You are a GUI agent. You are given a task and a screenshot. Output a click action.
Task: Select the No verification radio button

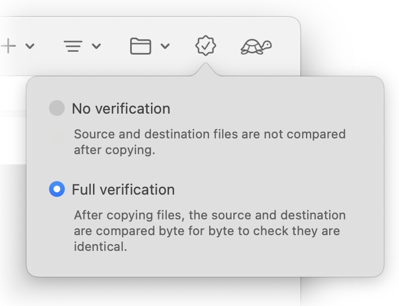point(57,108)
